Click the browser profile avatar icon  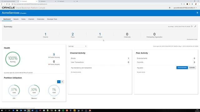[196, 4]
